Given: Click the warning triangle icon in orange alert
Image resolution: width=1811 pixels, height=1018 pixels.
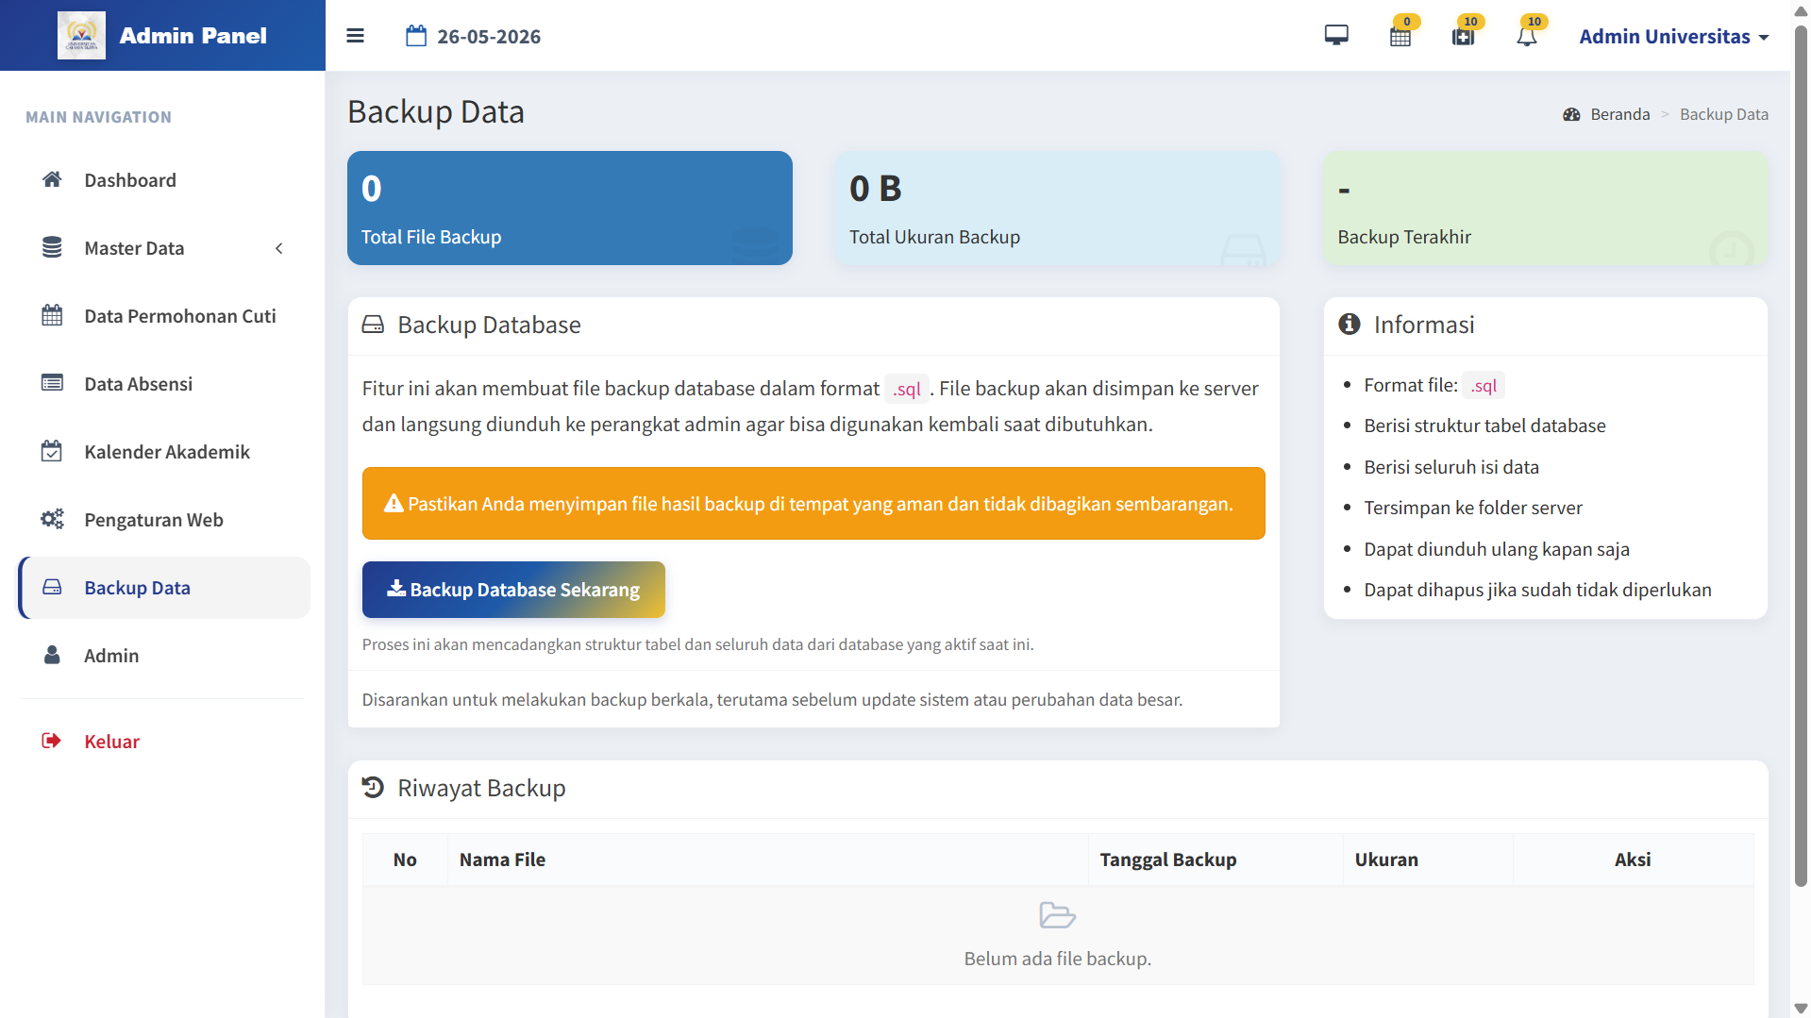Looking at the screenshot, I should point(394,504).
